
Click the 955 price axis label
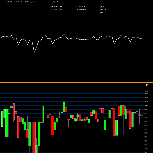point(146,113)
